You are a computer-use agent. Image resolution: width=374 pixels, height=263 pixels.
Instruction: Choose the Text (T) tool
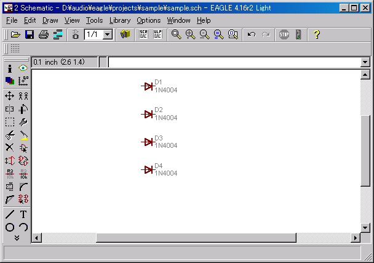[x=23, y=214]
